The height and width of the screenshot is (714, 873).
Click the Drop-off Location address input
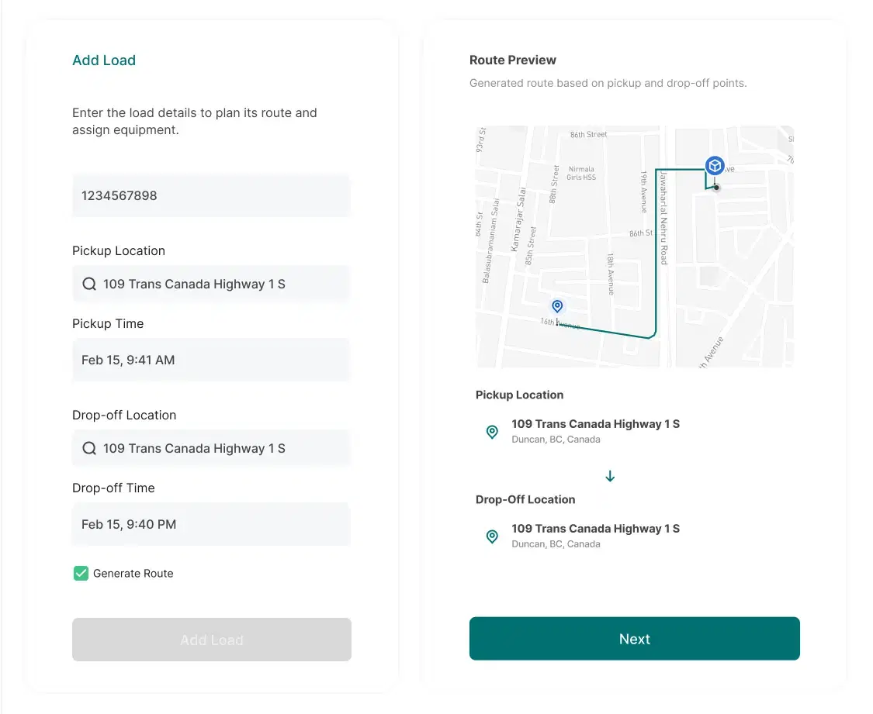pos(212,448)
